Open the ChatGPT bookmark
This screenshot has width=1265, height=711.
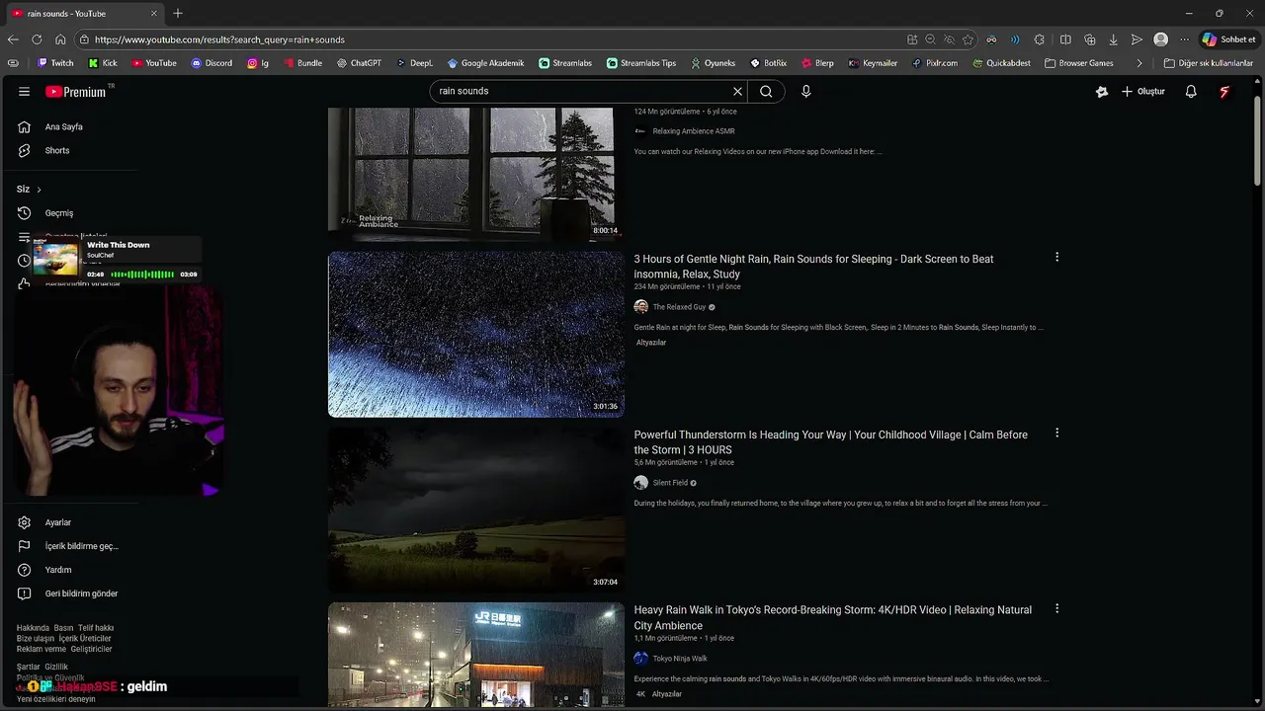(x=359, y=63)
